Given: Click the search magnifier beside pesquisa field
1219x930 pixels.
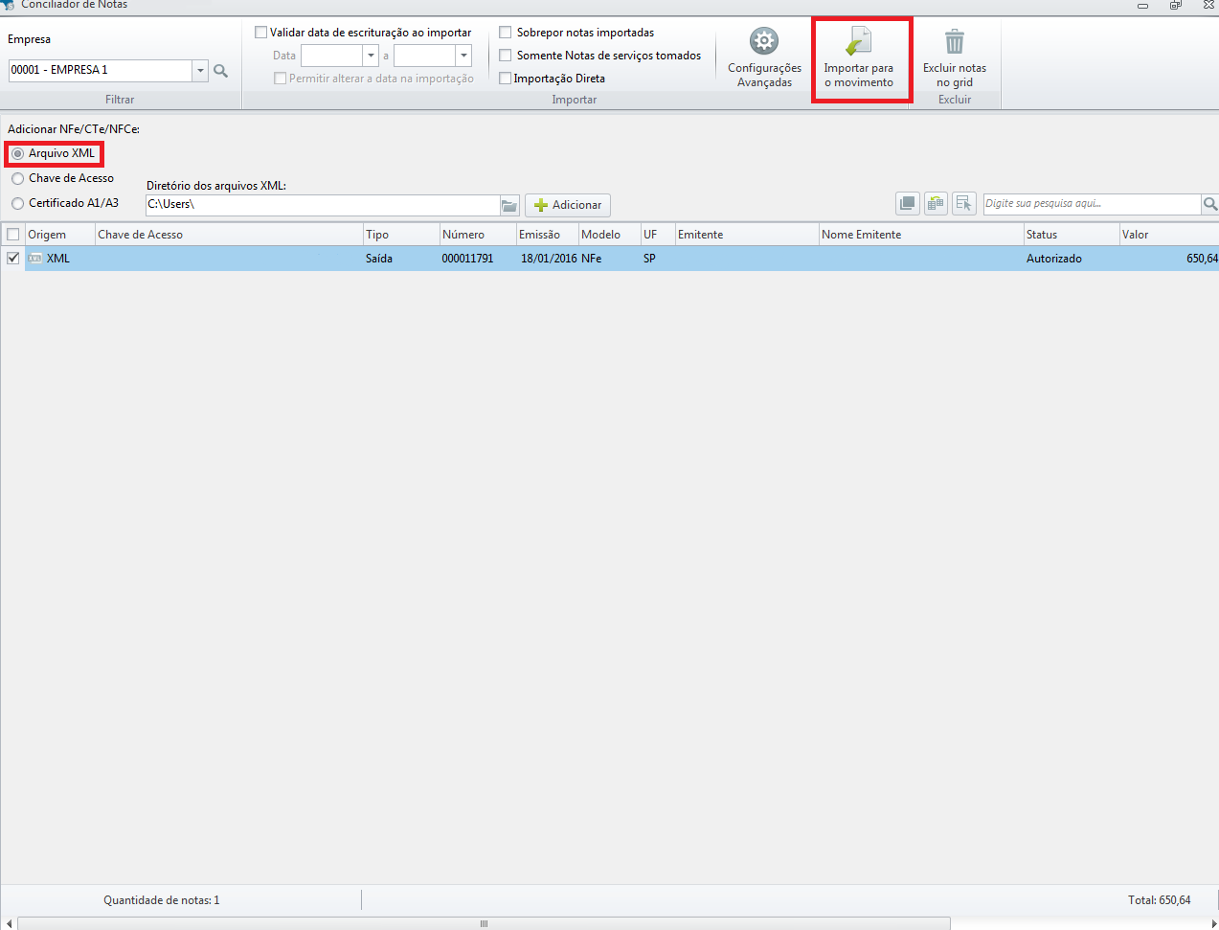Looking at the screenshot, I should click(1209, 204).
